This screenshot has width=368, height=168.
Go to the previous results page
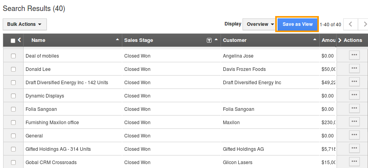351,24
